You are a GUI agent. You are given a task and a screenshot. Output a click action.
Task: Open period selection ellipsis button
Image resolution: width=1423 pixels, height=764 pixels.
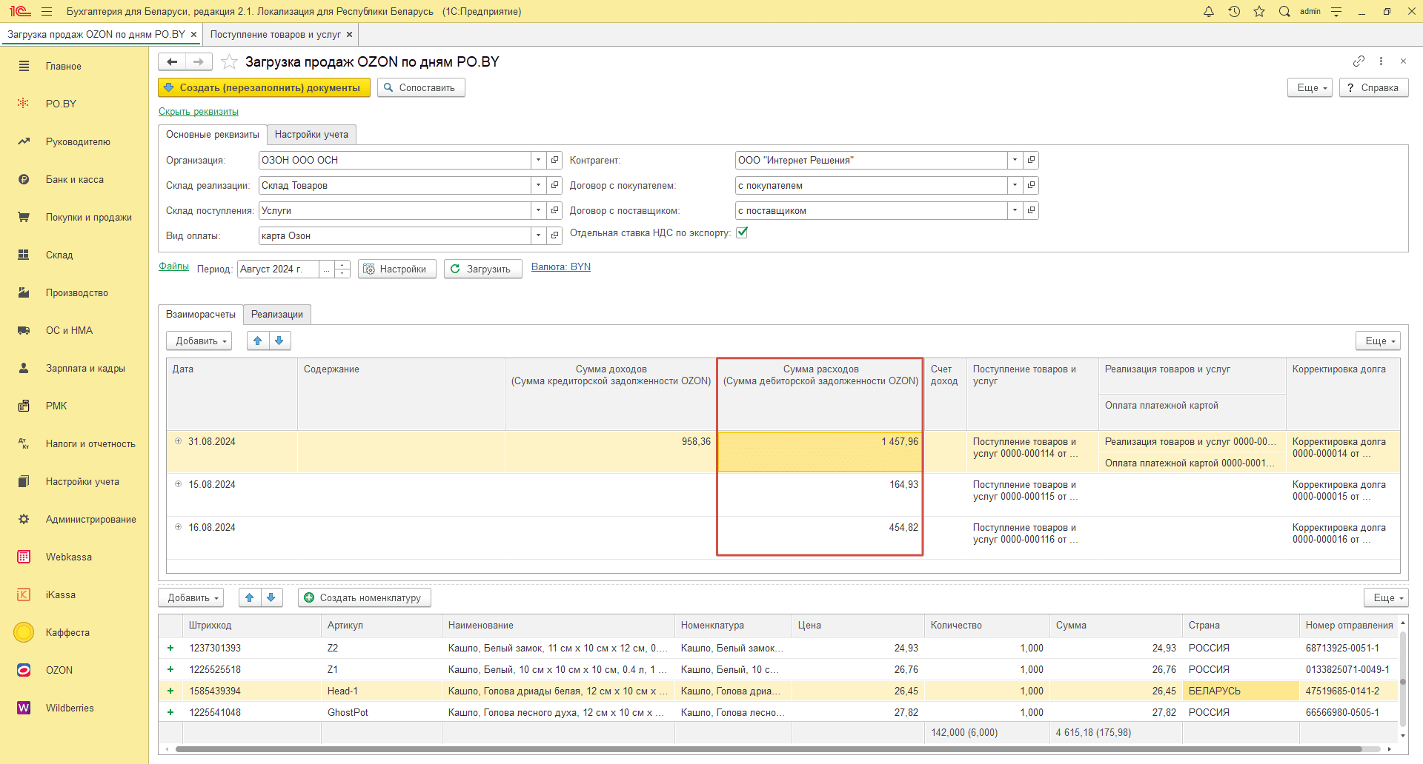(x=326, y=269)
